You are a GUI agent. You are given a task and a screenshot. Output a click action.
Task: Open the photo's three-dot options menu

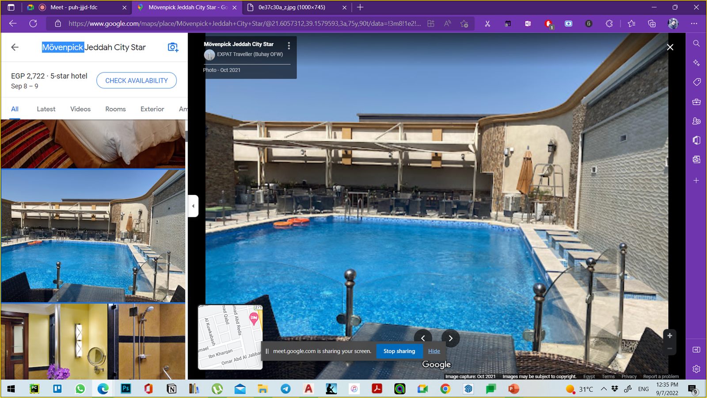[289, 46]
